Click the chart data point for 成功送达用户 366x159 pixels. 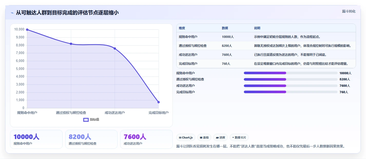click(x=115, y=48)
